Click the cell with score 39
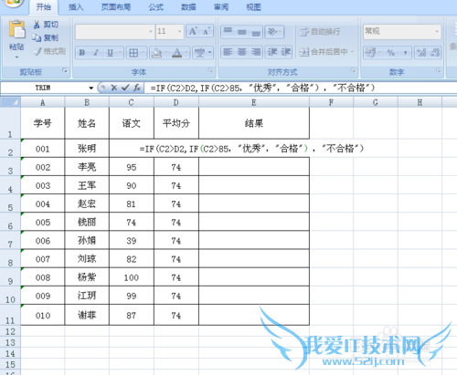 [x=132, y=241]
